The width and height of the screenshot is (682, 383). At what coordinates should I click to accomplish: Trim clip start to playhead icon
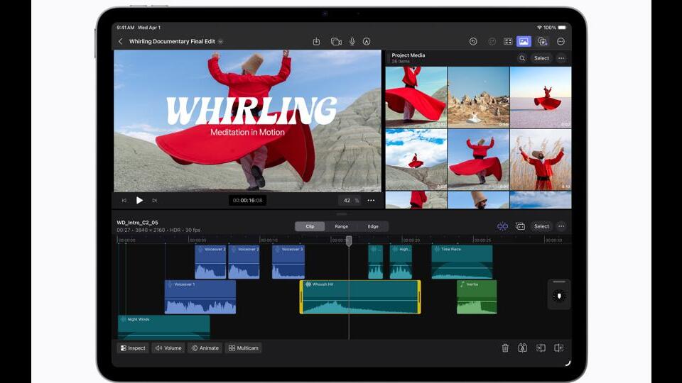tap(541, 348)
